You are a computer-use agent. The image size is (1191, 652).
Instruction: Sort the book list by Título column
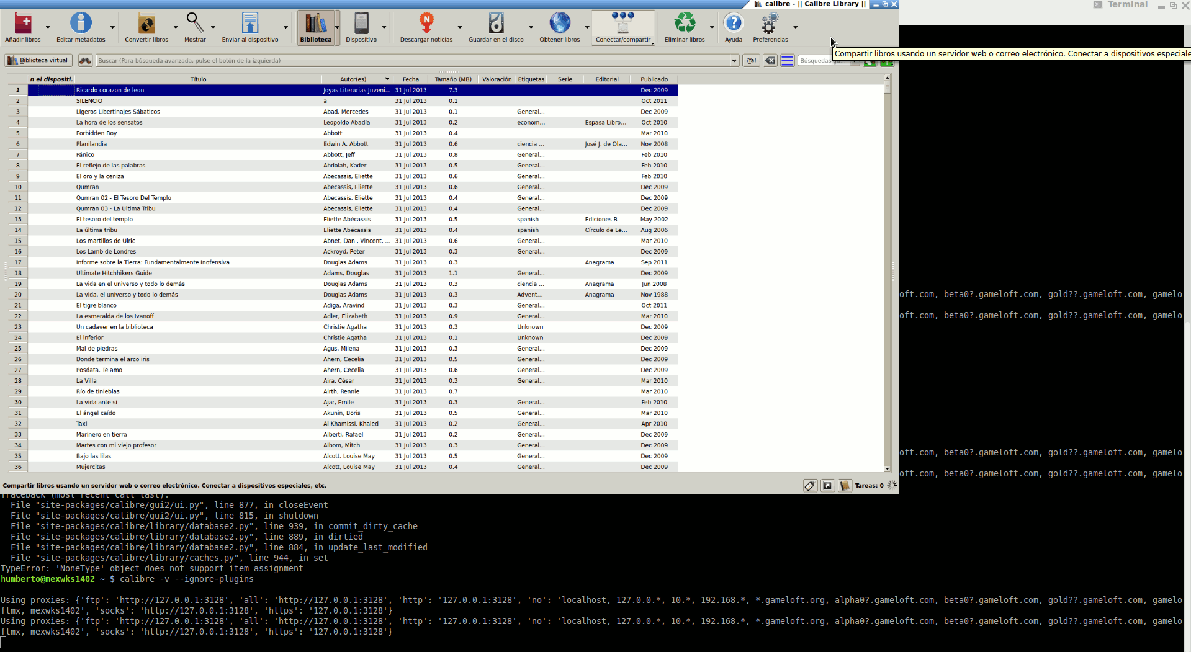pos(198,79)
